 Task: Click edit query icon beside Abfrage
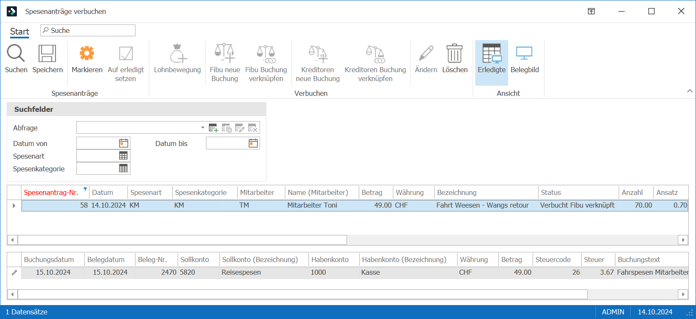click(240, 128)
